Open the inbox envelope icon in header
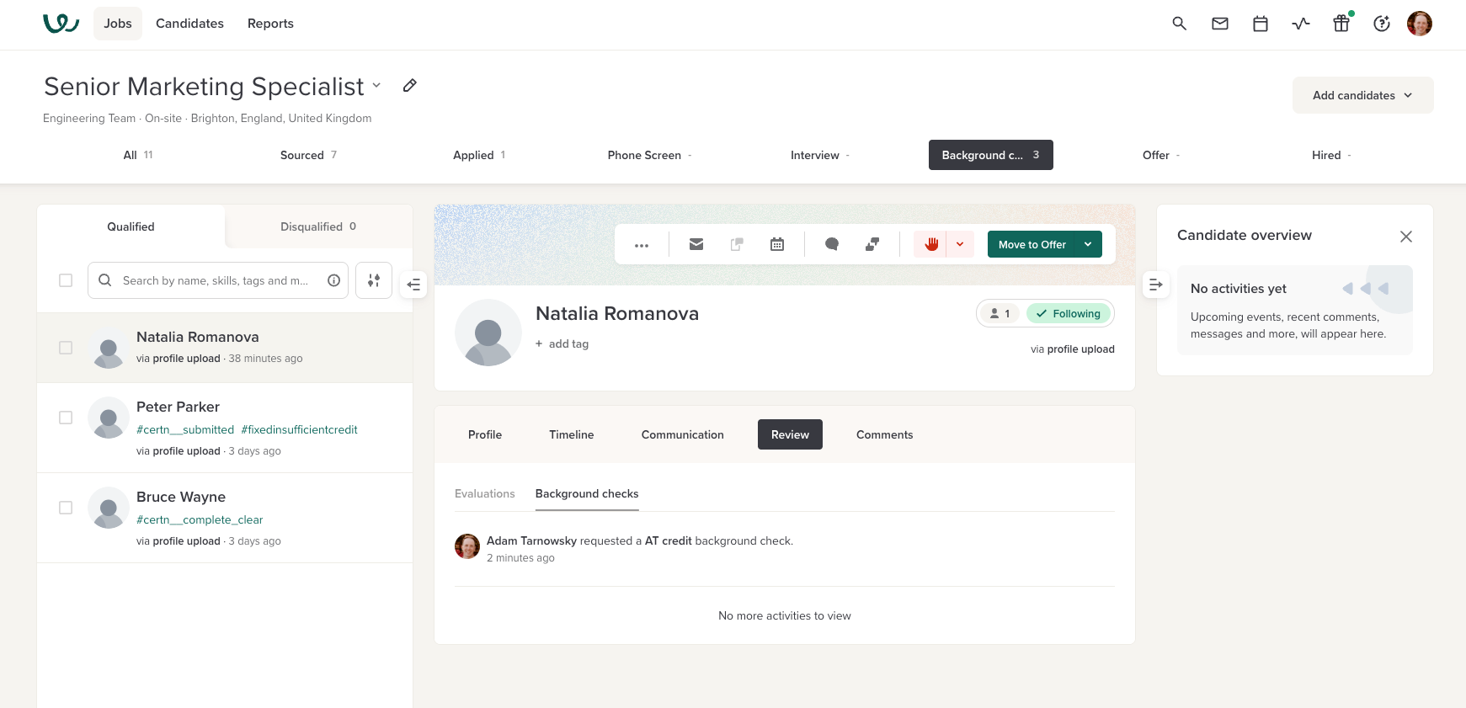This screenshot has height=708, width=1466. coord(1219,24)
